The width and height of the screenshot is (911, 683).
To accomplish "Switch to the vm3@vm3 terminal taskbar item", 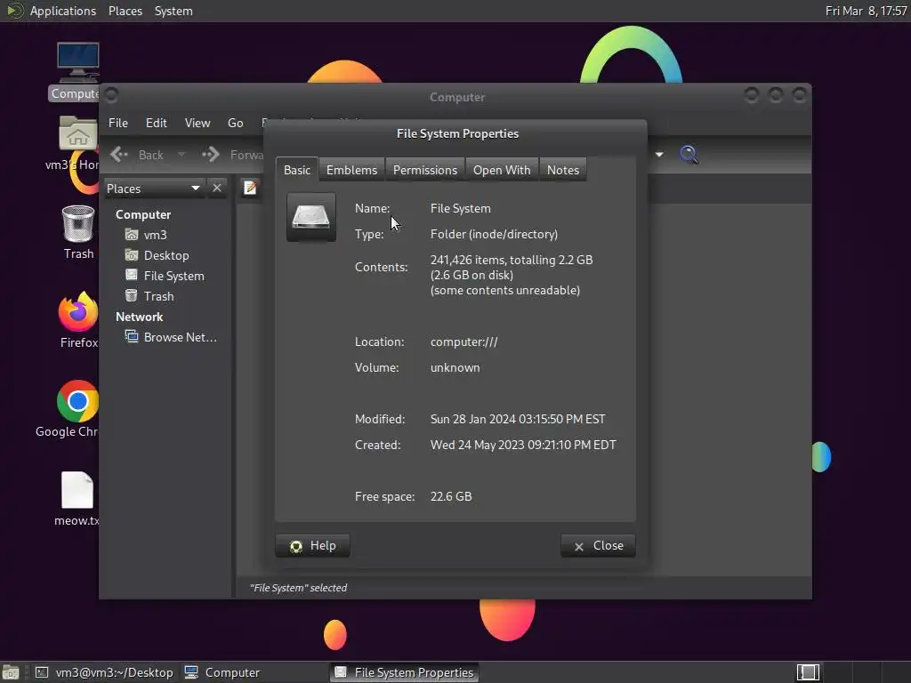I will [x=105, y=672].
